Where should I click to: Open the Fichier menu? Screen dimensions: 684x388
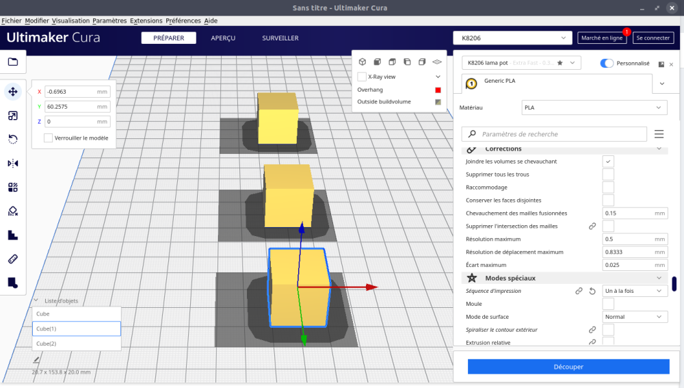point(12,21)
